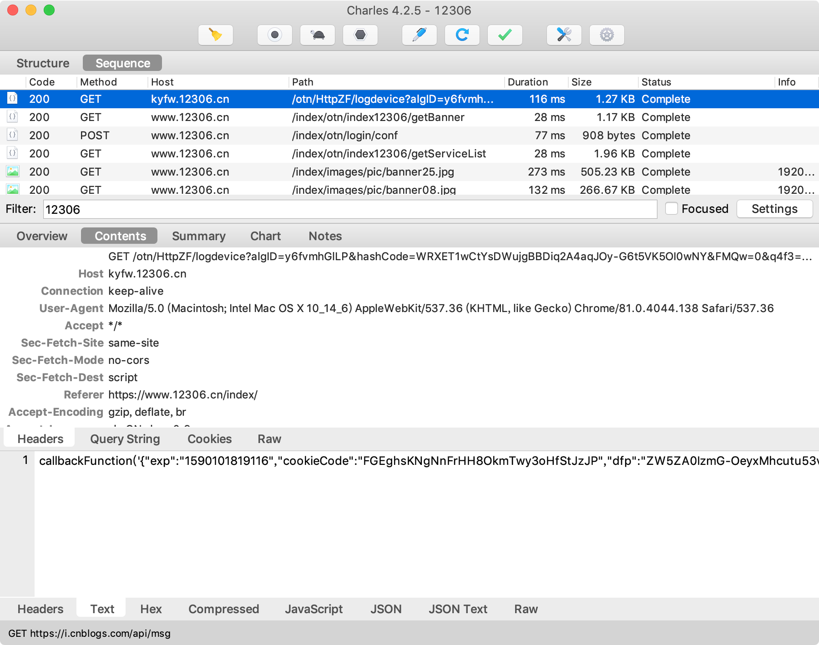This screenshot has height=645, width=819.
Task: Show the response Headers tab
Action: coord(40,609)
